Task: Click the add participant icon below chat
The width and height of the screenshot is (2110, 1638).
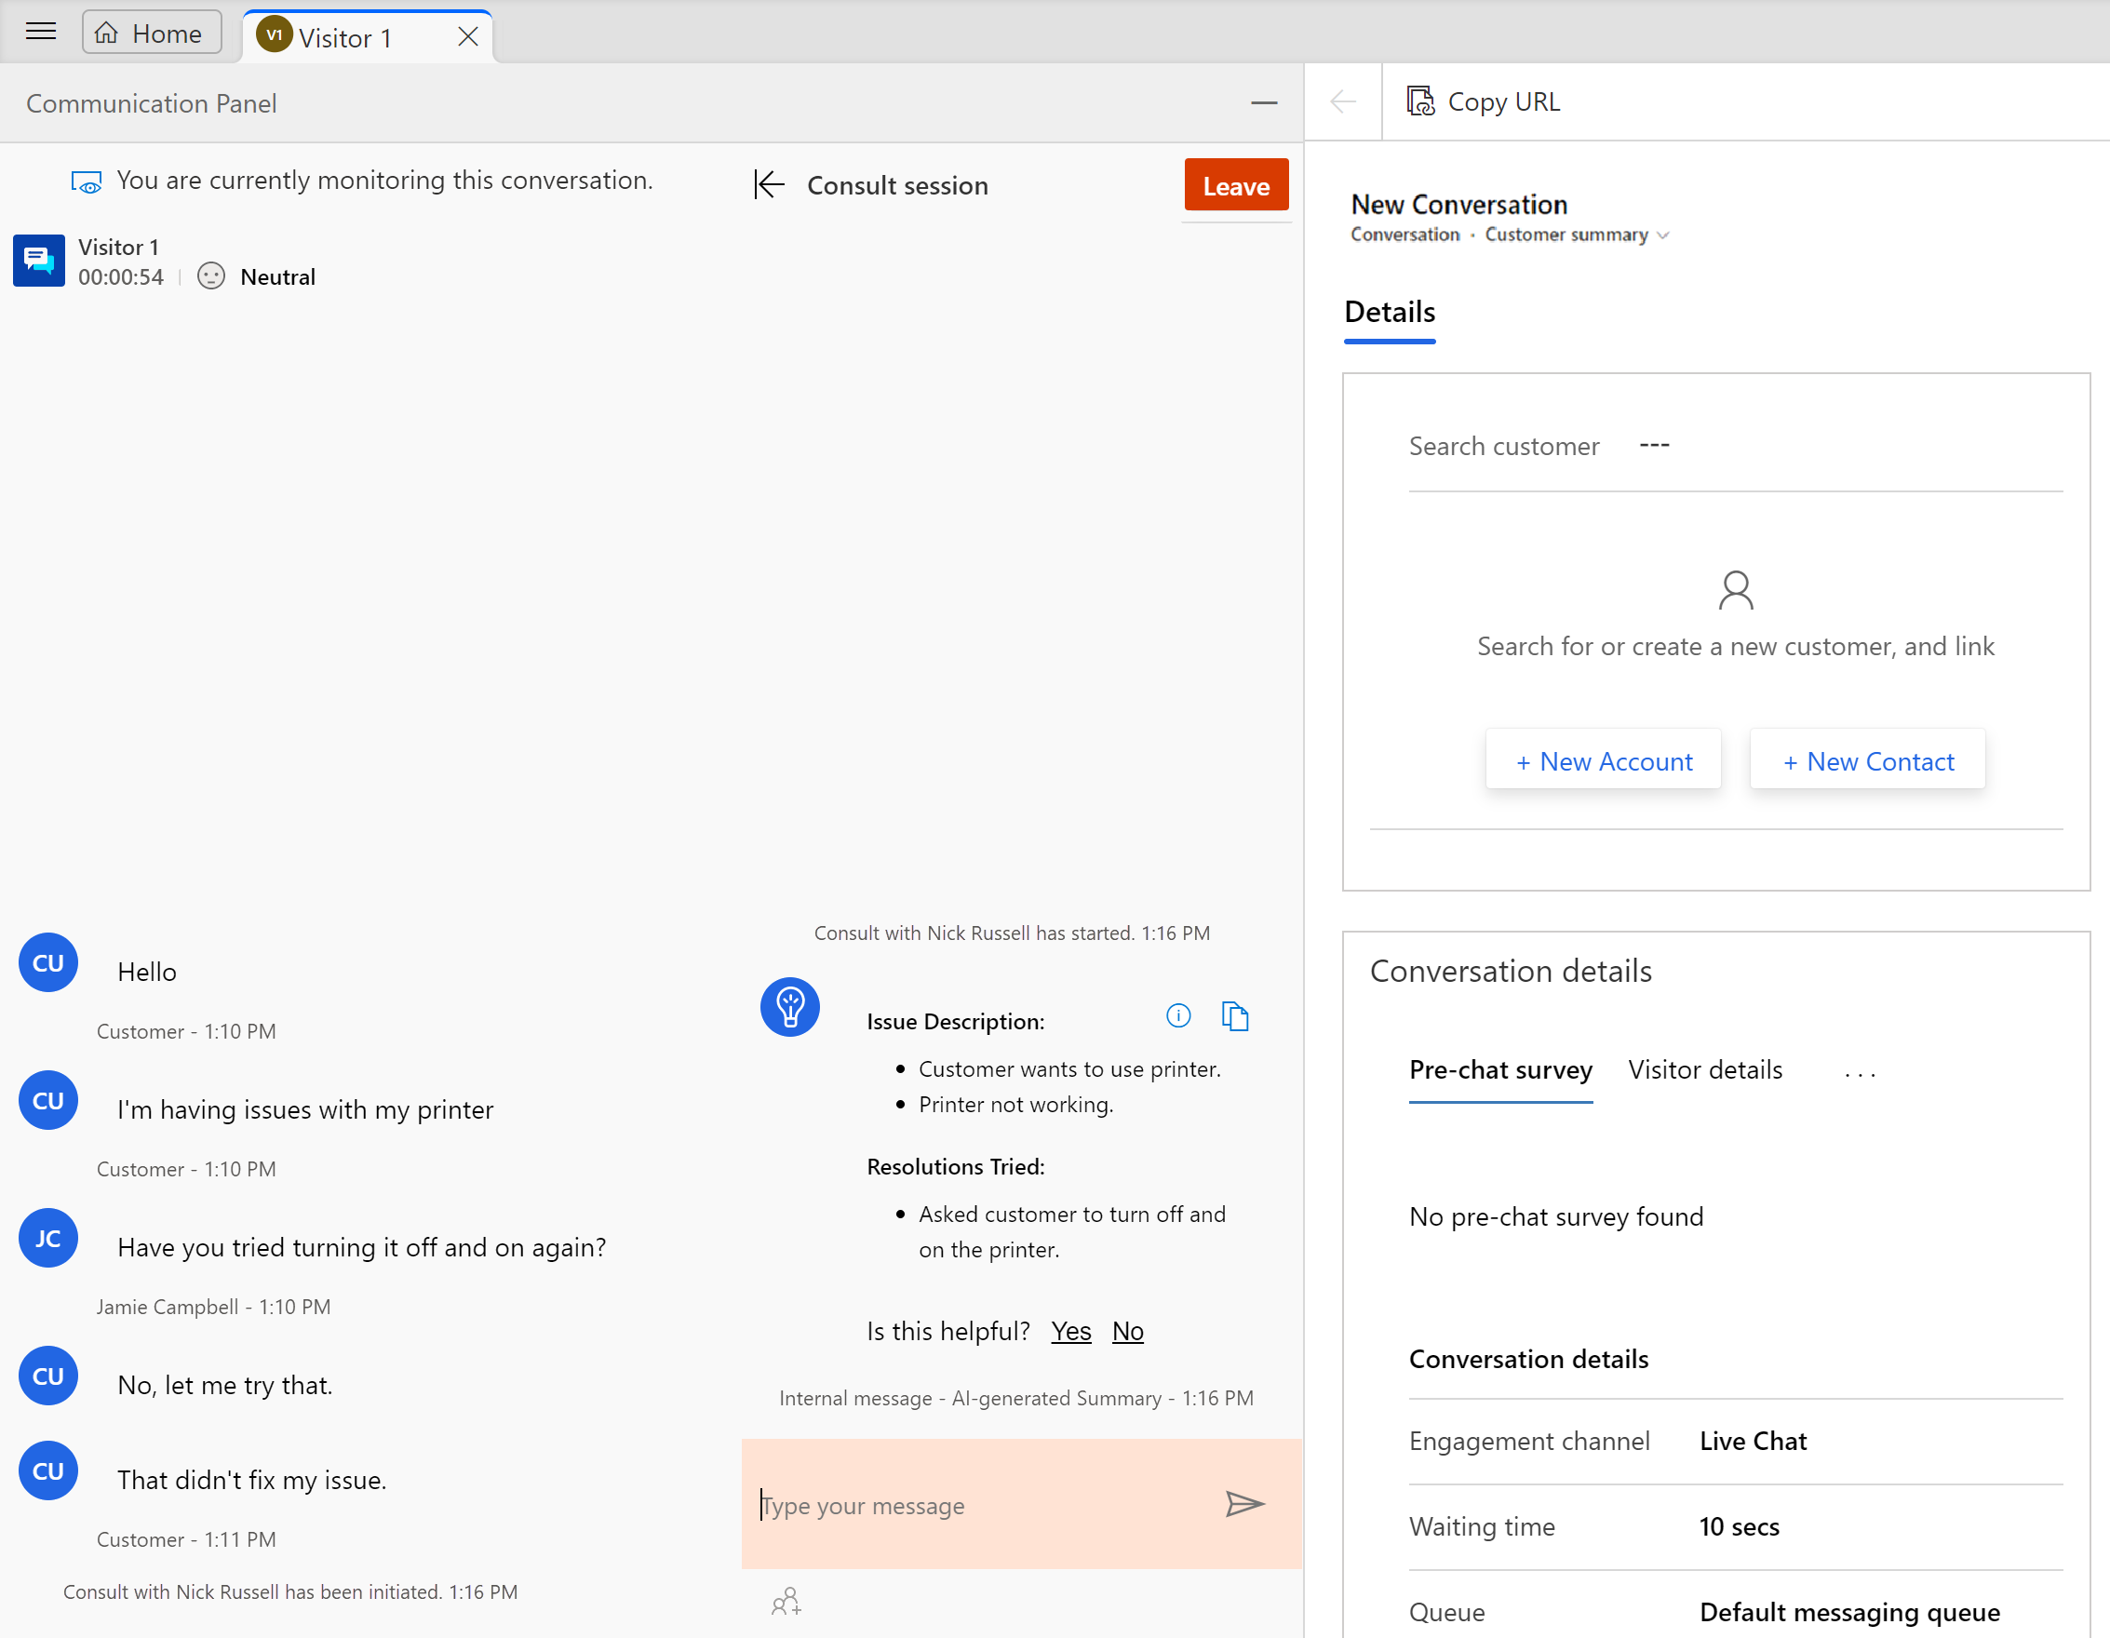Action: (x=786, y=1600)
